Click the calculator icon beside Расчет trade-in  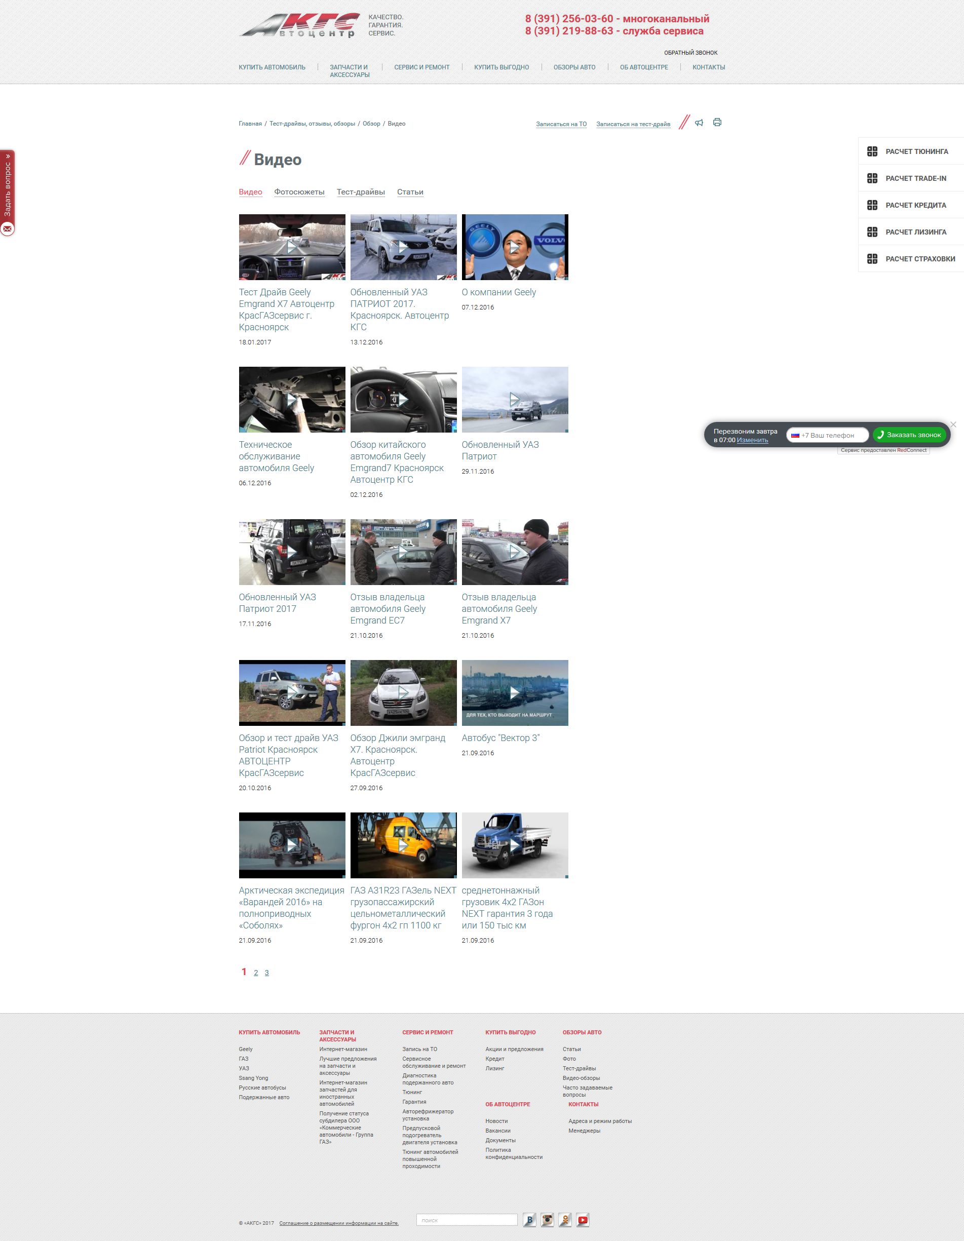click(872, 178)
